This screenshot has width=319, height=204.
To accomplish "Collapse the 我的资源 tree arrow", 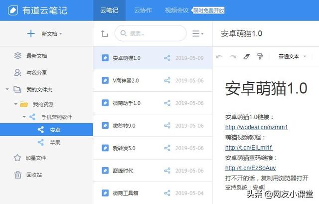I will click(x=15, y=104).
